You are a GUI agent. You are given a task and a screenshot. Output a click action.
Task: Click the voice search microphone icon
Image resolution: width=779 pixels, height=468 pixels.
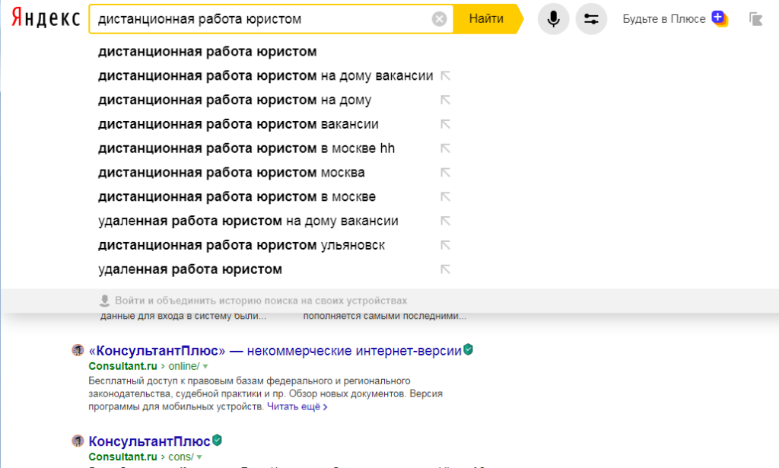click(x=553, y=19)
